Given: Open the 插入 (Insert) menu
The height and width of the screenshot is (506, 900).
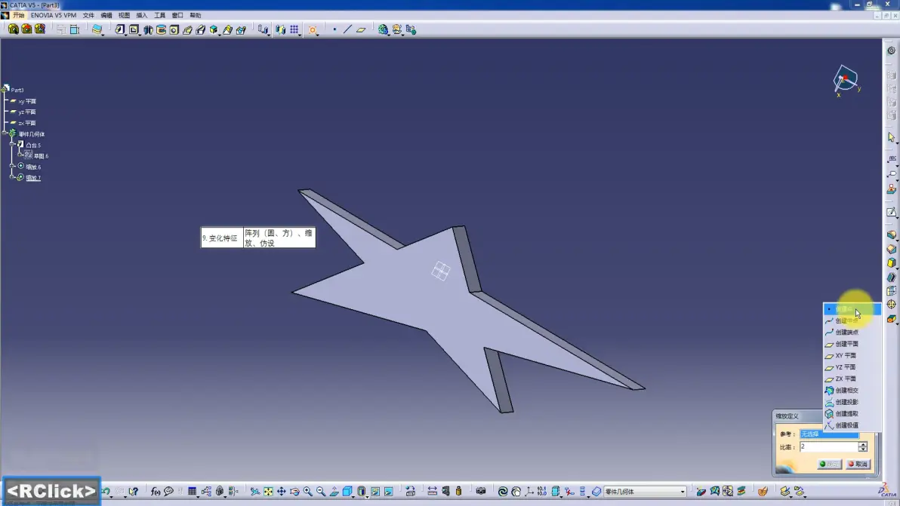Looking at the screenshot, I should point(142,16).
